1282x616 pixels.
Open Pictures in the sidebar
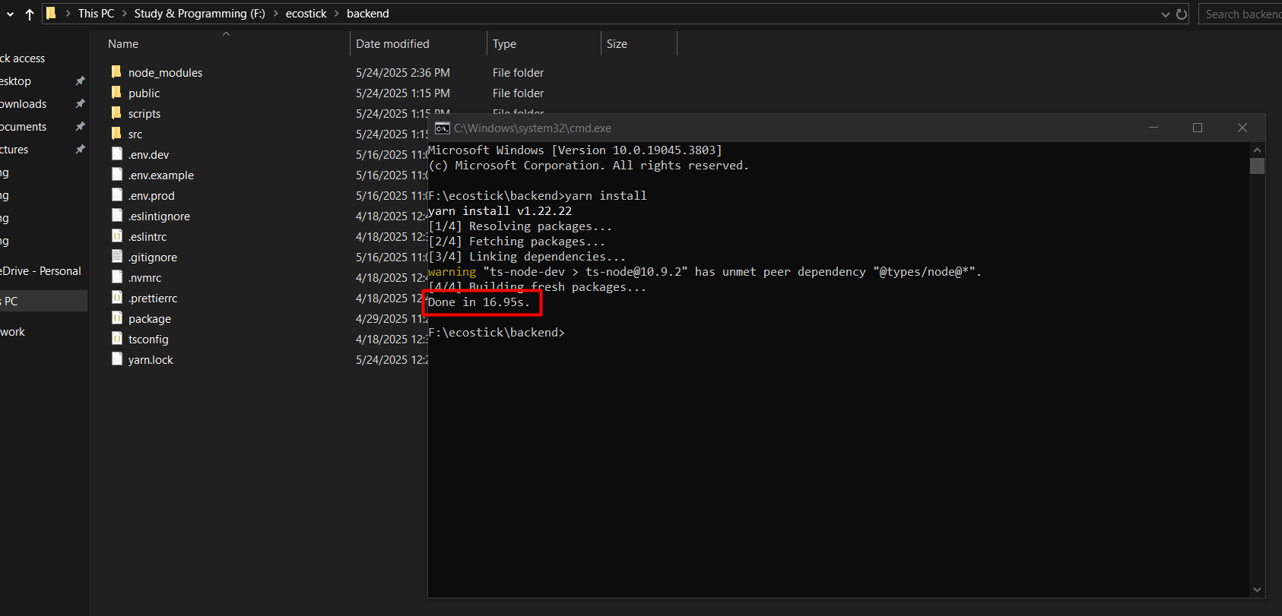(14, 150)
